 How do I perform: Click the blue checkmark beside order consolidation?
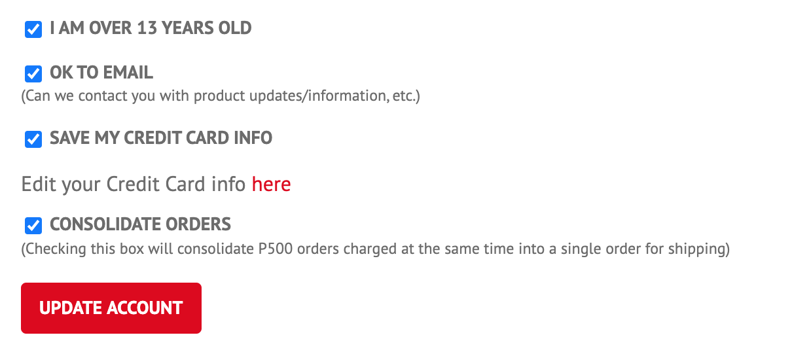(x=33, y=226)
